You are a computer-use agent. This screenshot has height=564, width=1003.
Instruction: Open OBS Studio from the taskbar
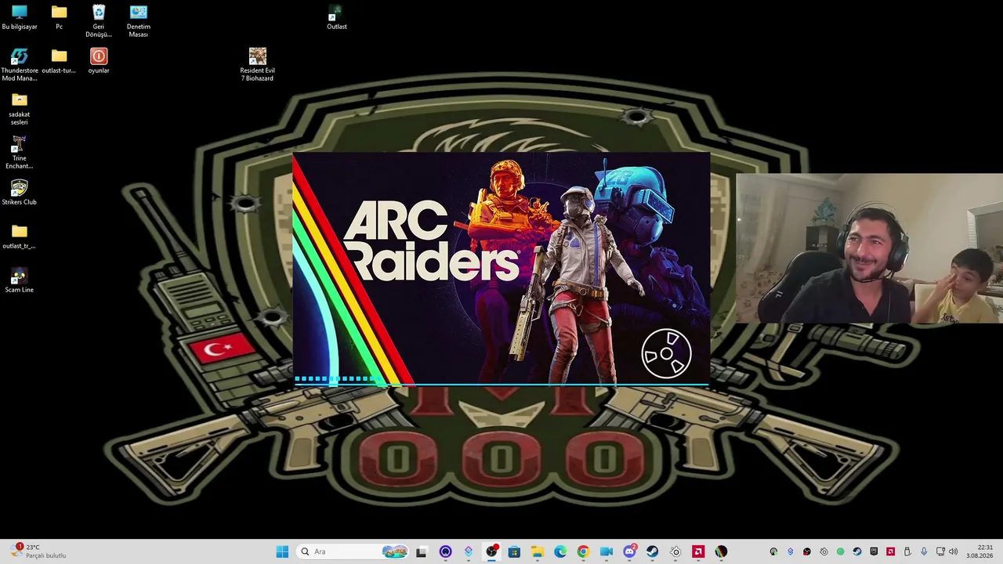point(491,551)
